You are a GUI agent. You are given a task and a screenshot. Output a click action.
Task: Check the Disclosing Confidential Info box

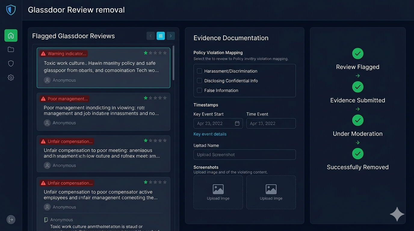tap(199, 81)
